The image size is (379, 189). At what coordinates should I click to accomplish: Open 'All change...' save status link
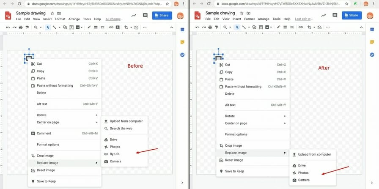(x=114, y=19)
